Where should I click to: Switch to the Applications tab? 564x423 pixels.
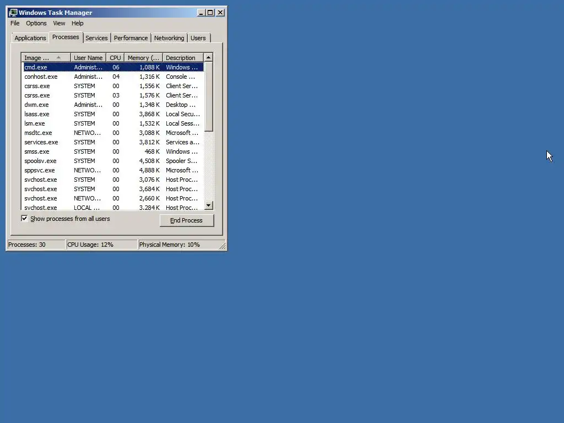pyautogui.click(x=30, y=38)
